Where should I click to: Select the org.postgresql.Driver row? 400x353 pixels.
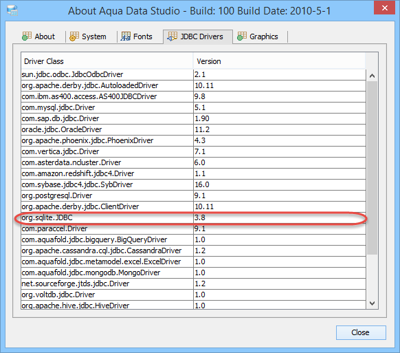coord(194,195)
